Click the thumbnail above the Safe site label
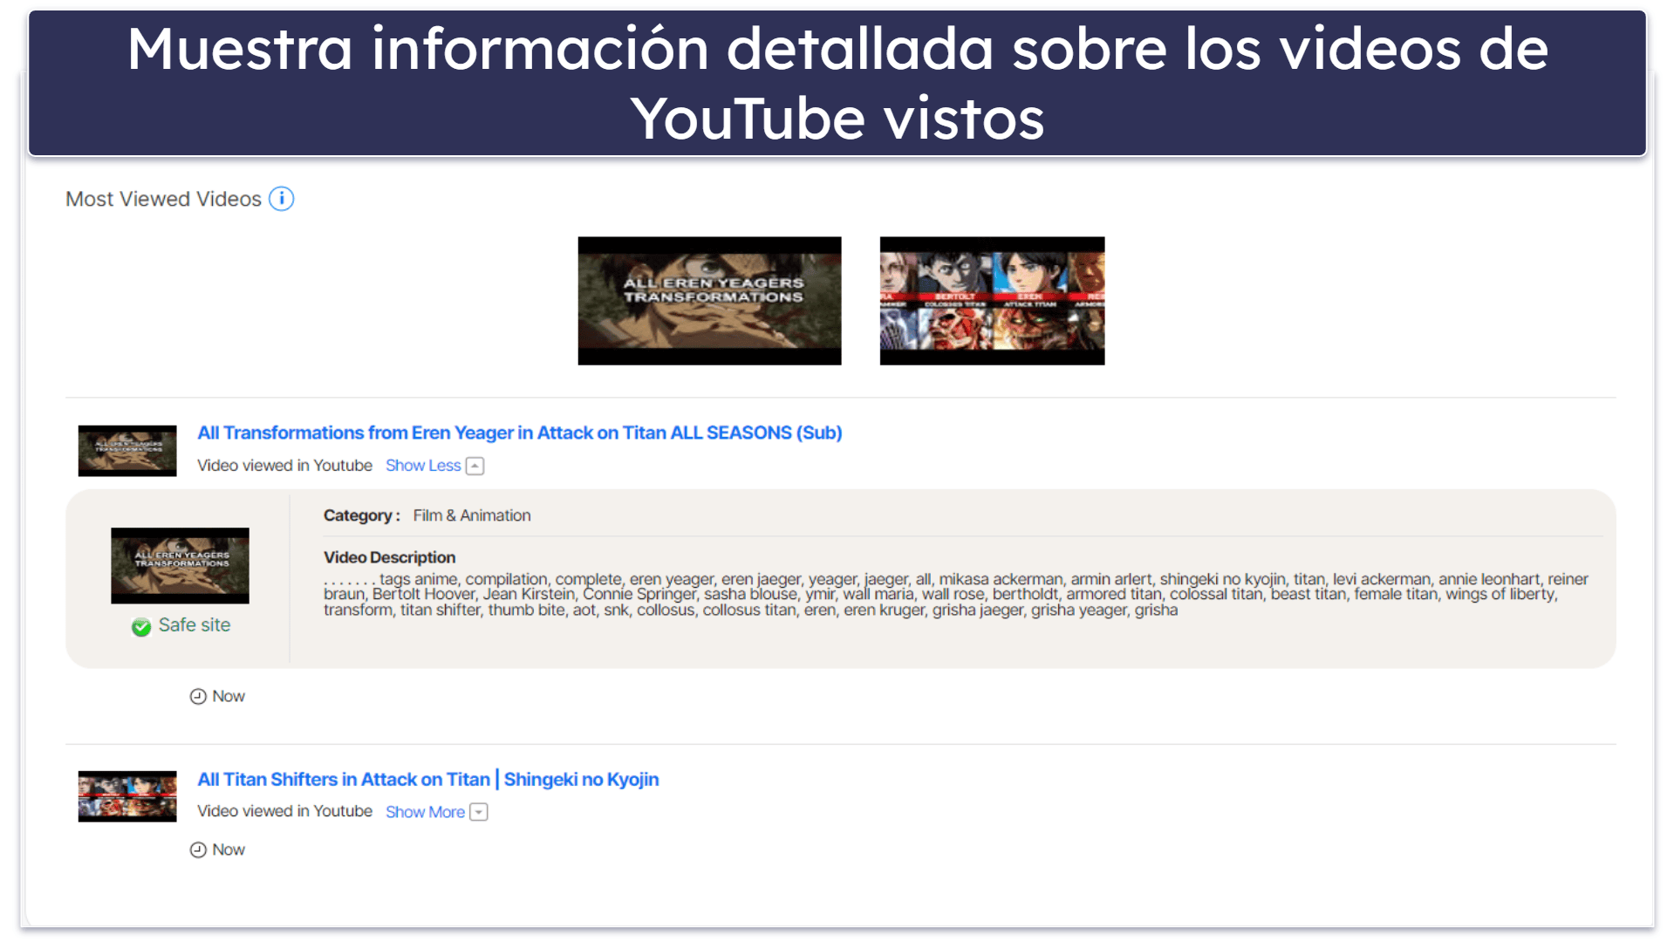The height and width of the screenshot is (941, 1674). coord(180,565)
